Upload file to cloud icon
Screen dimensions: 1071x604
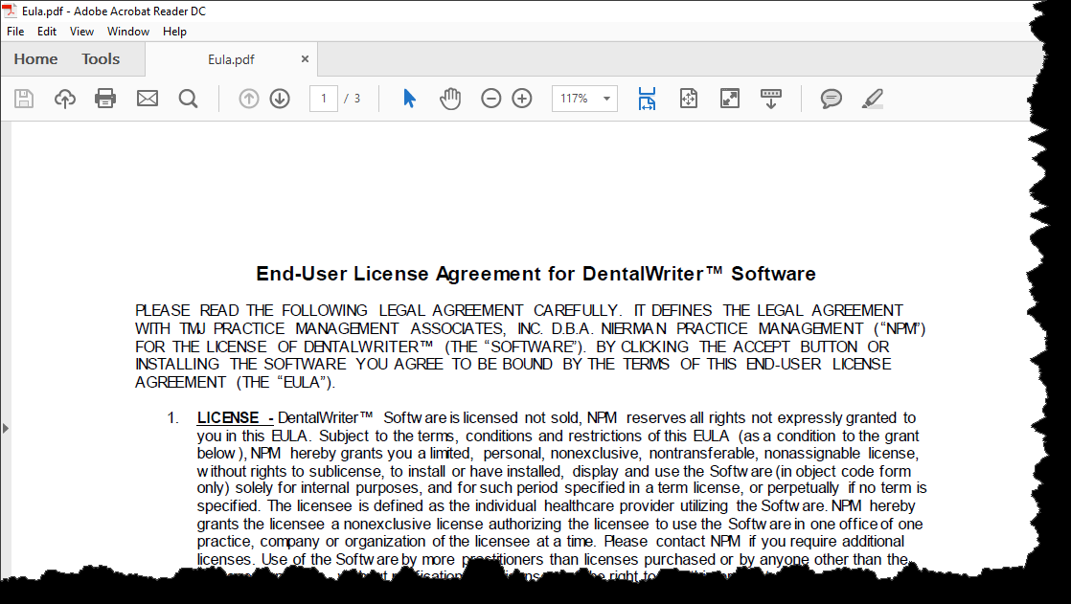coord(65,99)
